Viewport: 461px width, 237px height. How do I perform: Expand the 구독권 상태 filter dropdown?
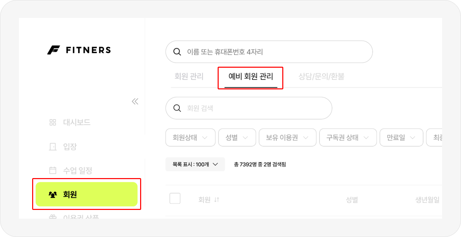(348, 137)
